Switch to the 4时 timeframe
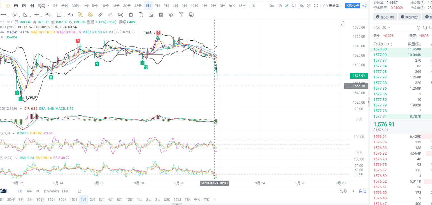 [x=175, y=6]
